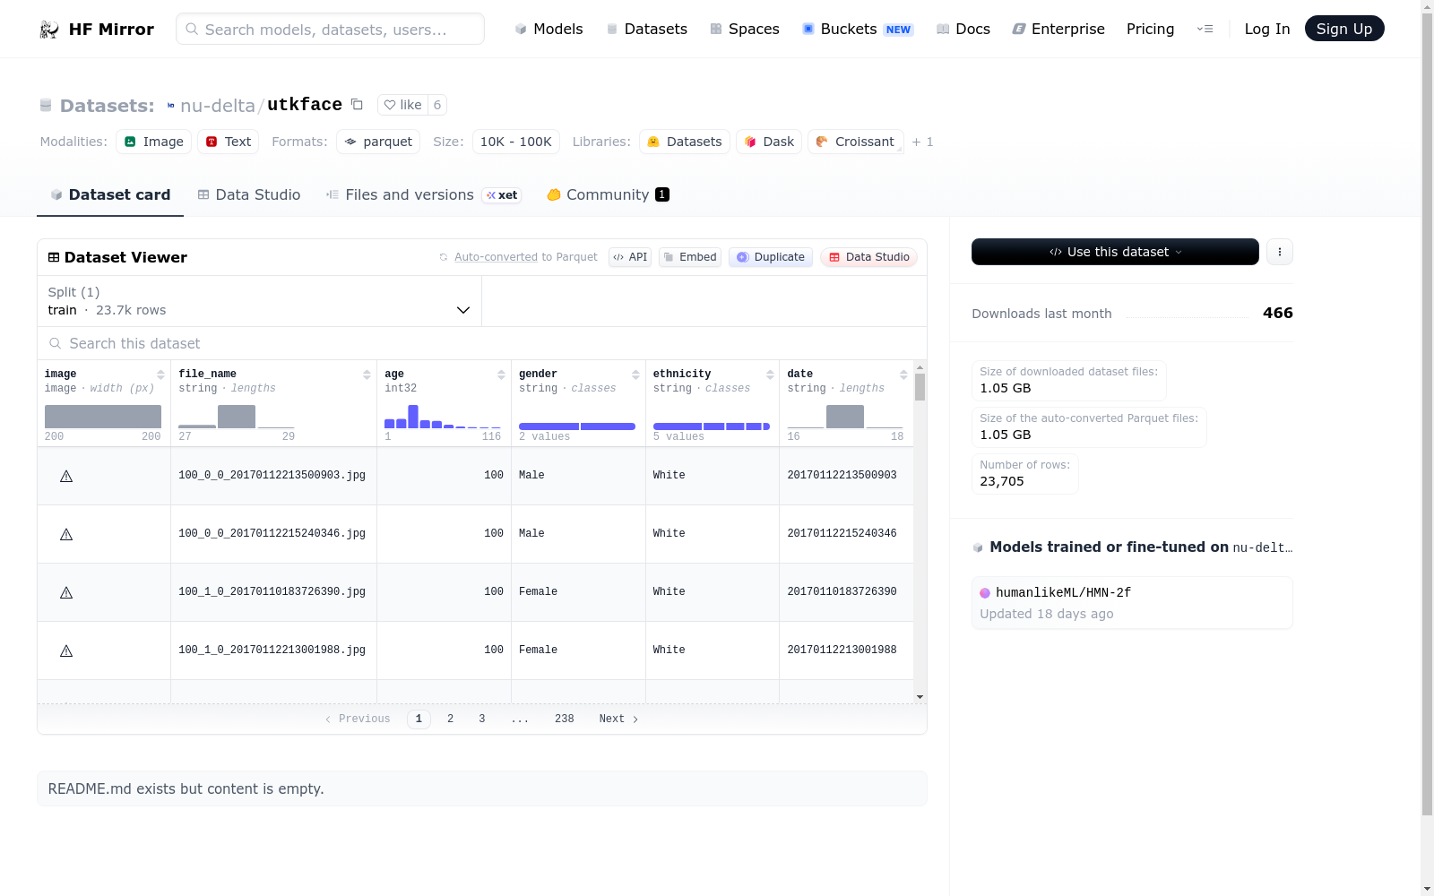Click the age distribution histogram
Screen dimensions: 1434x896
443,417
